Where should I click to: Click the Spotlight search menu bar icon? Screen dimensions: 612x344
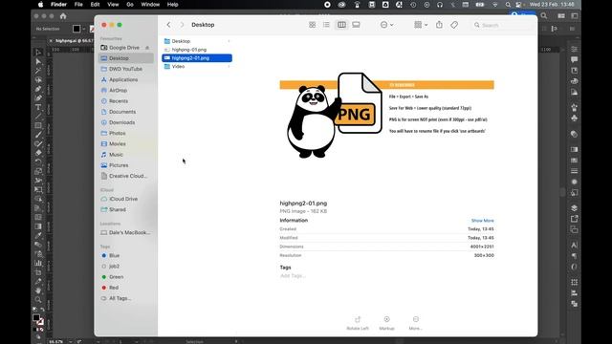pyautogui.click(x=508, y=5)
